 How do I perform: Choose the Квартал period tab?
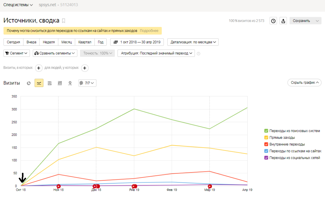(84, 42)
